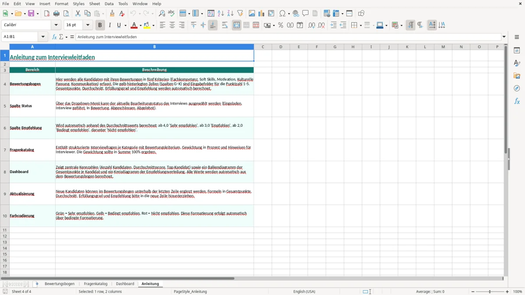The height and width of the screenshot is (295, 525).
Task: Click the Copy icon
Action: click(87, 14)
